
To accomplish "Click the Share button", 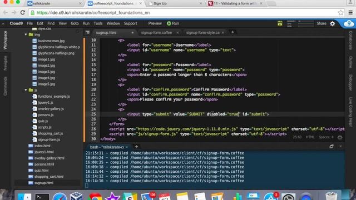I will tap(322, 23).
